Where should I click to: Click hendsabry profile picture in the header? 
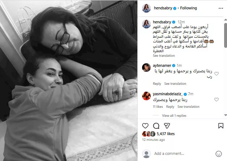click(146, 8)
